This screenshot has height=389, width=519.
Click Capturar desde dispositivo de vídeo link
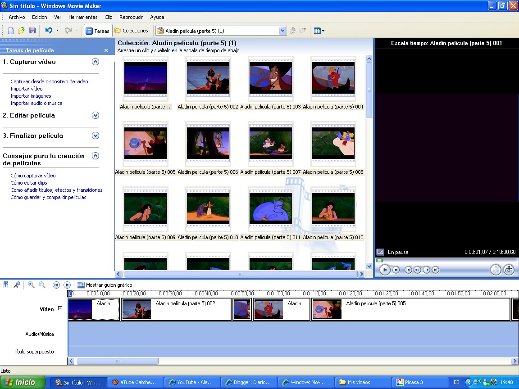point(49,81)
